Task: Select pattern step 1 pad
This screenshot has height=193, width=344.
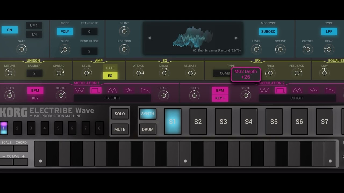Action: coord(3,128)
